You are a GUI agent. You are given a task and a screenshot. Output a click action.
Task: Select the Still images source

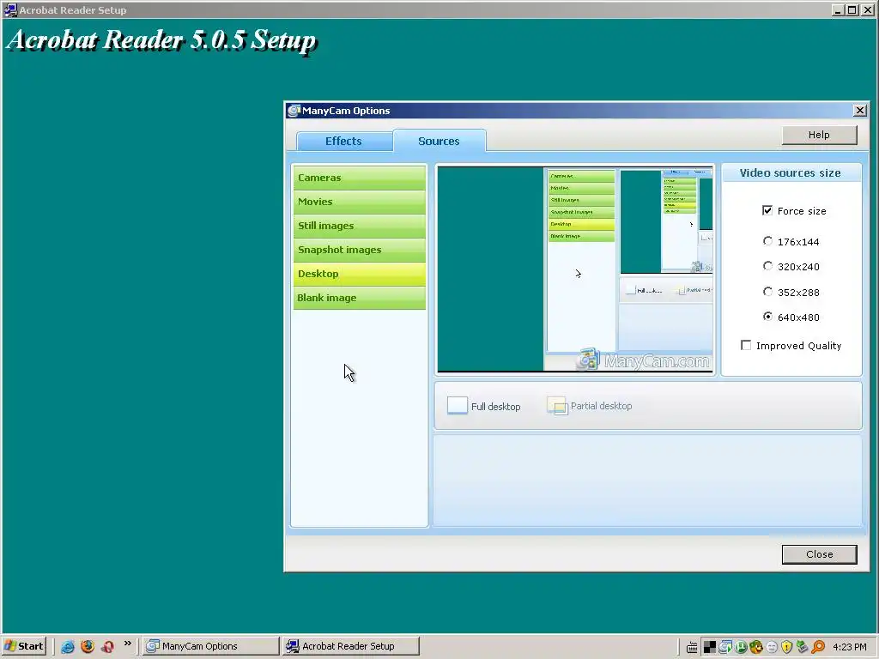point(359,226)
